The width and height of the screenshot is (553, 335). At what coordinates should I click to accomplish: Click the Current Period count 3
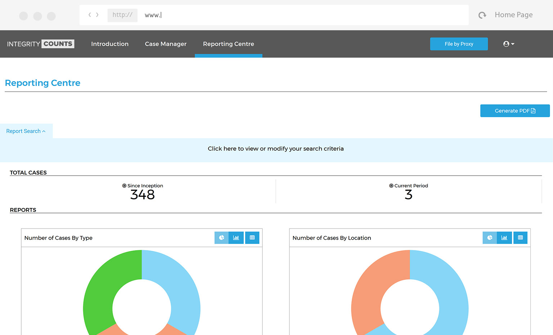click(x=409, y=195)
